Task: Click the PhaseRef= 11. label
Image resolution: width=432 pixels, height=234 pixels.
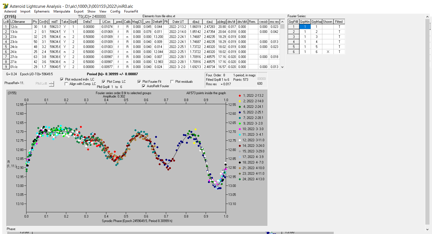Action: point(14,83)
